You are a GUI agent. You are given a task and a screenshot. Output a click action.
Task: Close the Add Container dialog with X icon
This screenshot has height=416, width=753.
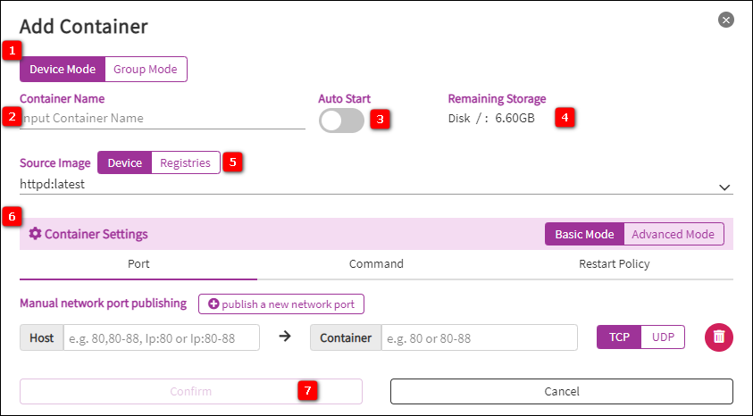725,20
